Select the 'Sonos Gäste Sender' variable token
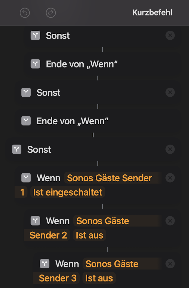Image resolution: width=189 pixels, height=288 pixels. (x=109, y=178)
